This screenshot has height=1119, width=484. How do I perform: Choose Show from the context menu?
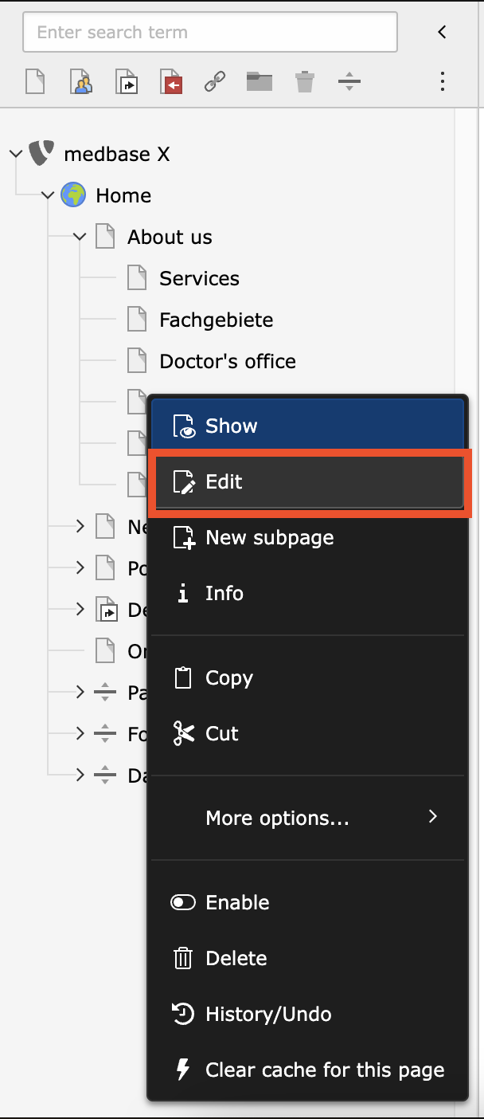[x=307, y=426]
